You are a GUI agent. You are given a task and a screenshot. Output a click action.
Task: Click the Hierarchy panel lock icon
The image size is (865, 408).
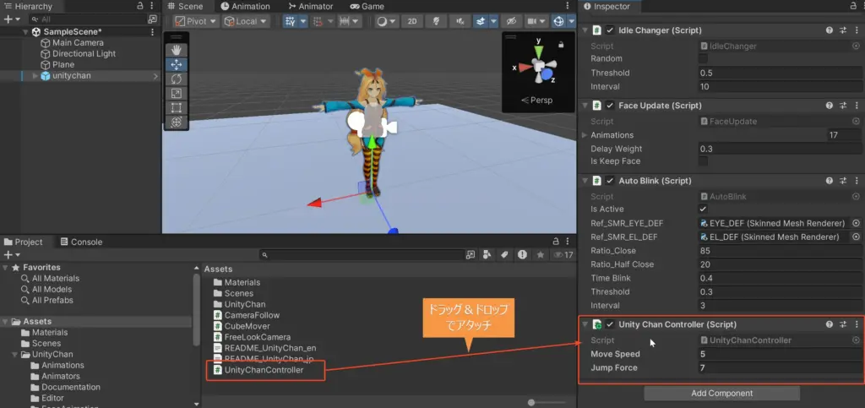point(140,6)
